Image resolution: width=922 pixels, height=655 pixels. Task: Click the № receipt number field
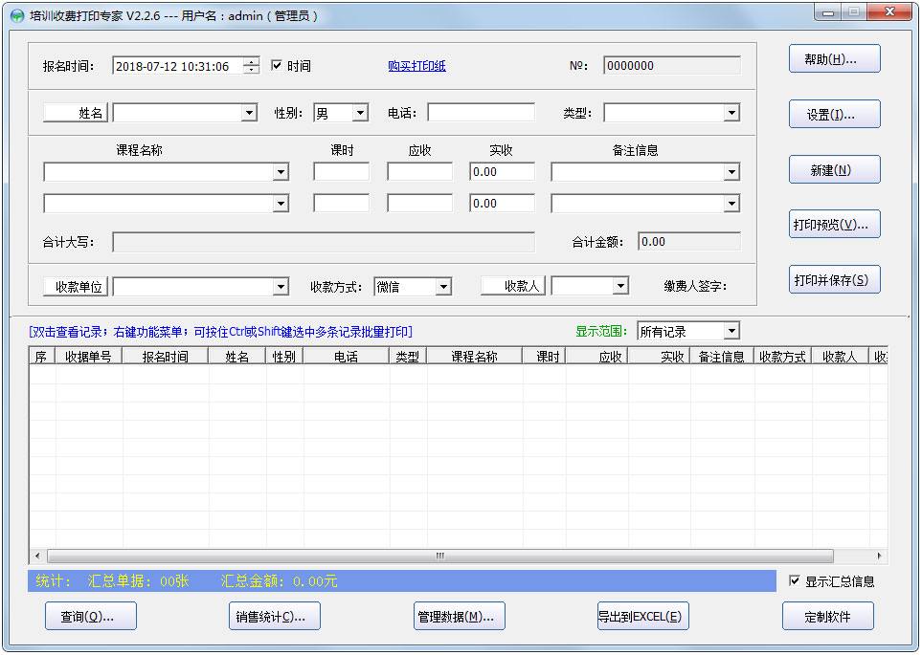(672, 66)
